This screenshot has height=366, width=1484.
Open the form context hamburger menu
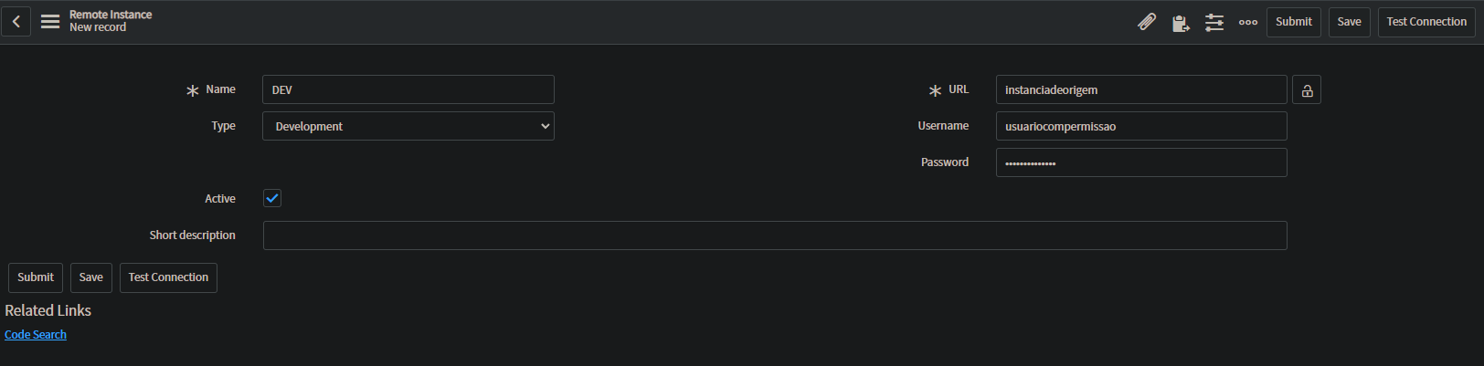coord(50,22)
